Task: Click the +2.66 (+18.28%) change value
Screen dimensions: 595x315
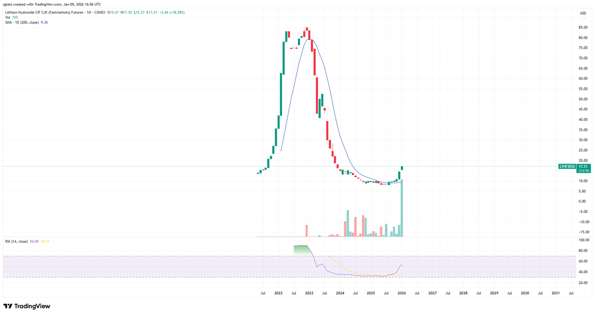Action: click(x=172, y=12)
